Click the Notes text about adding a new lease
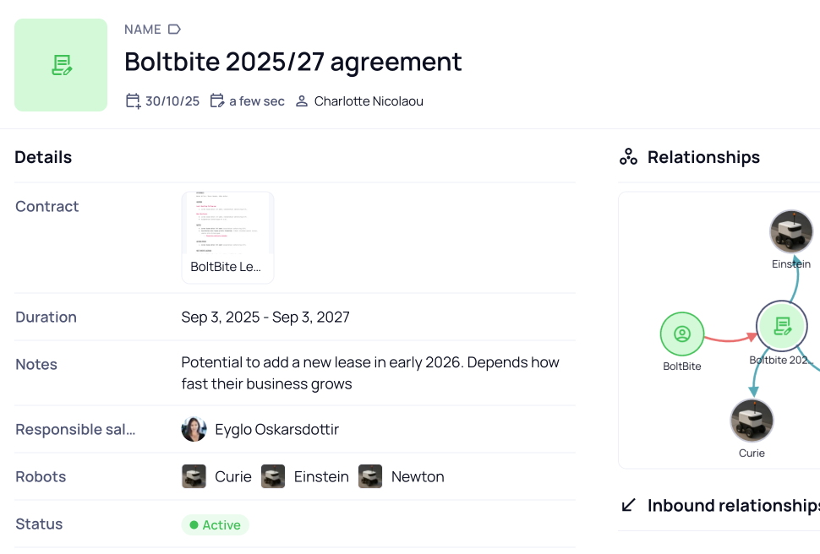Viewport: 820px width, 554px height. tap(369, 372)
